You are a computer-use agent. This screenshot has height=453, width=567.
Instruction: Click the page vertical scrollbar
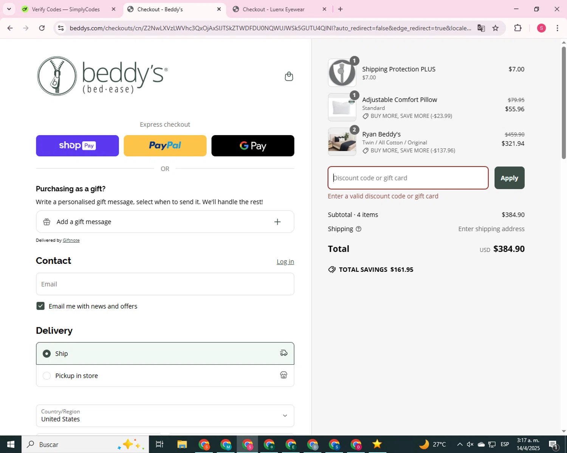[564, 102]
